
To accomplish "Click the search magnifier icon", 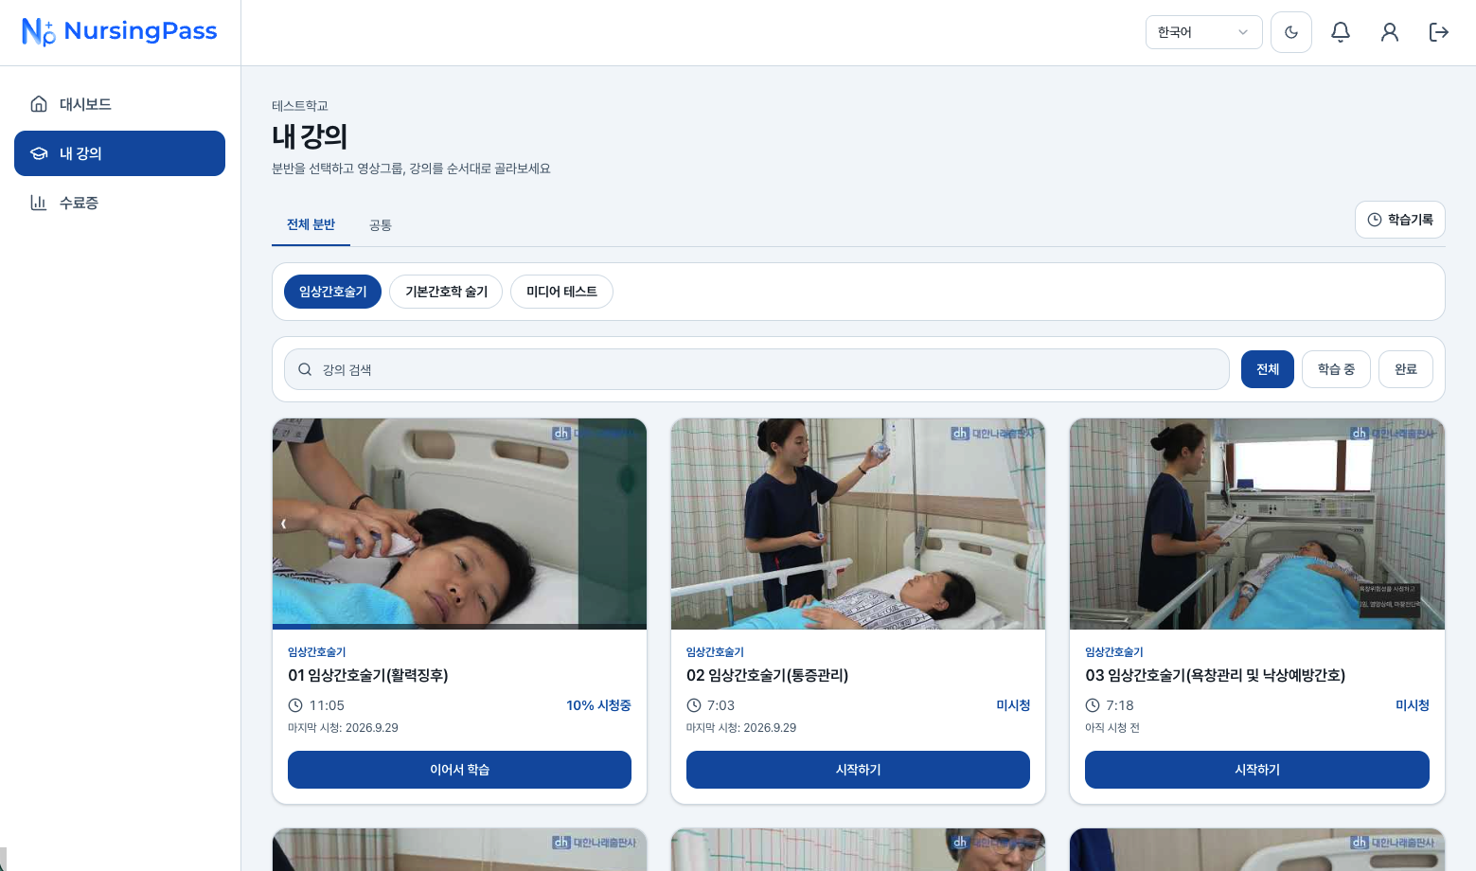I will tap(305, 369).
